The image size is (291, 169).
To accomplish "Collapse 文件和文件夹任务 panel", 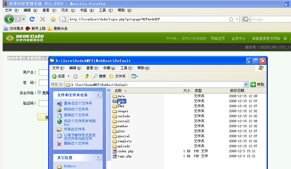I will (98, 95).
